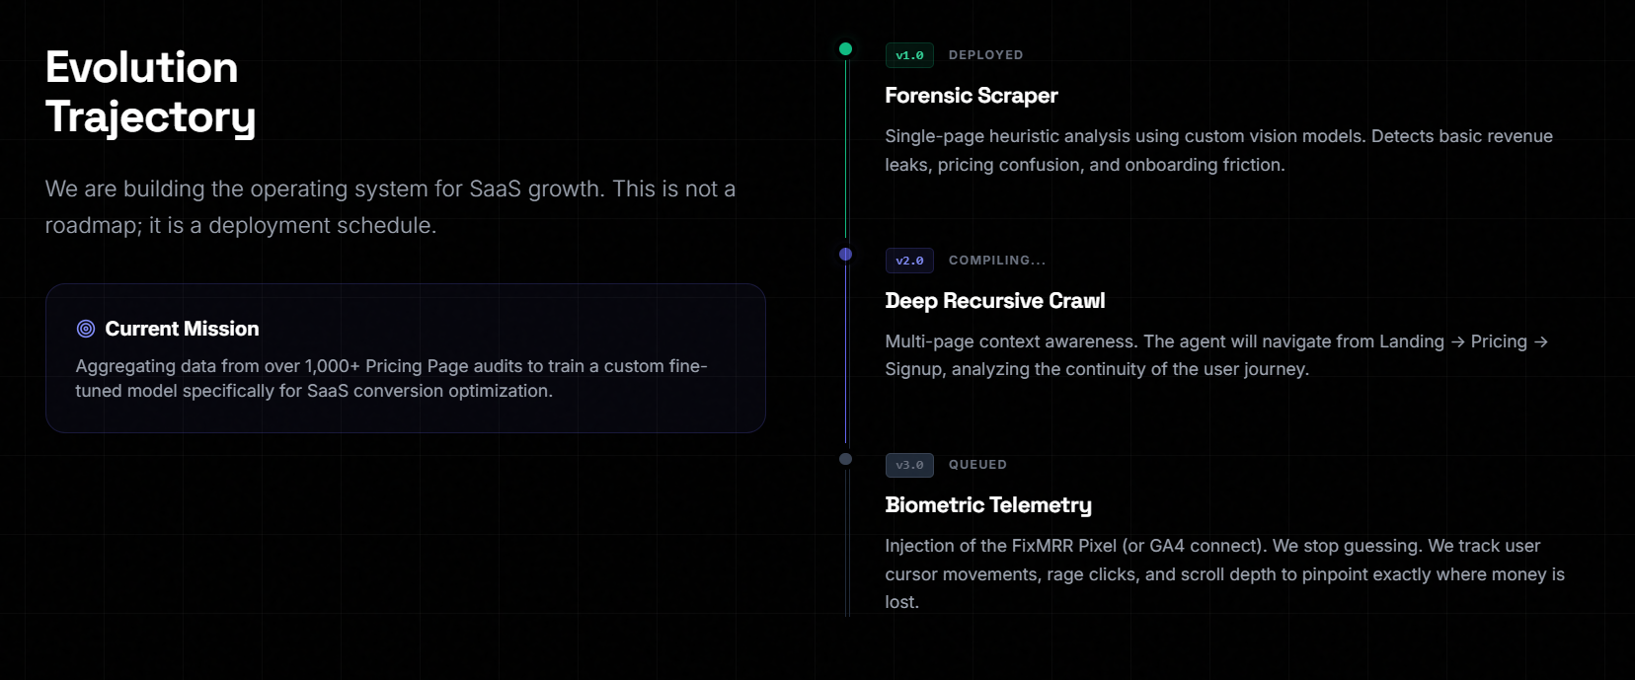Click the v2.0 version badge

click(909, 261)
